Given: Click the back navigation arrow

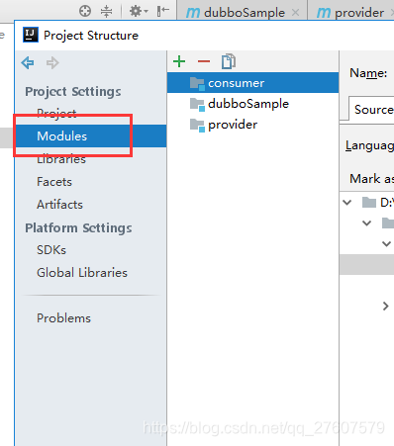Looking at the screenshot, I should (x=28, y=62).
